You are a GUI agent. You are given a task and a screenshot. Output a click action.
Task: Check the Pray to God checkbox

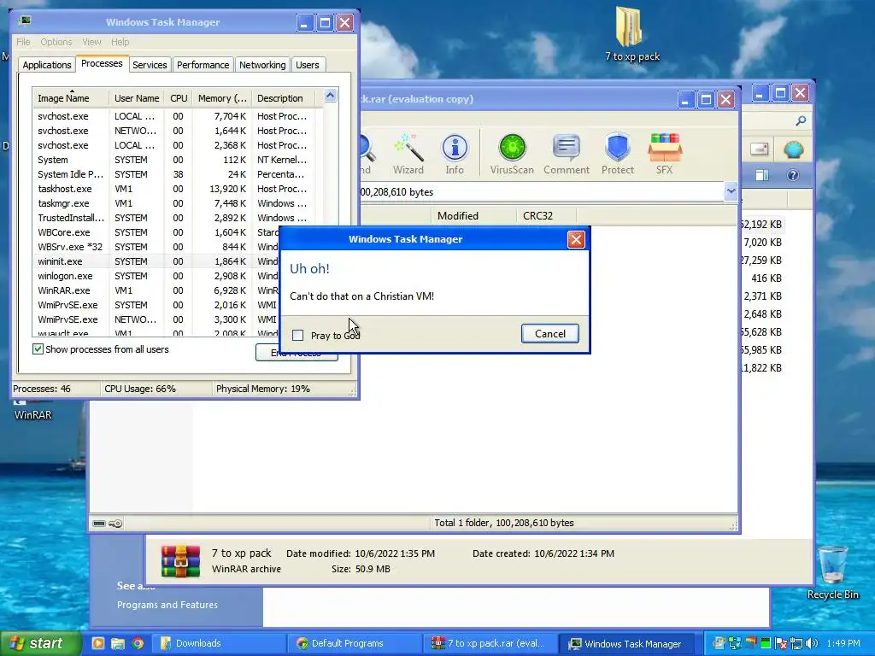[298, 335]
